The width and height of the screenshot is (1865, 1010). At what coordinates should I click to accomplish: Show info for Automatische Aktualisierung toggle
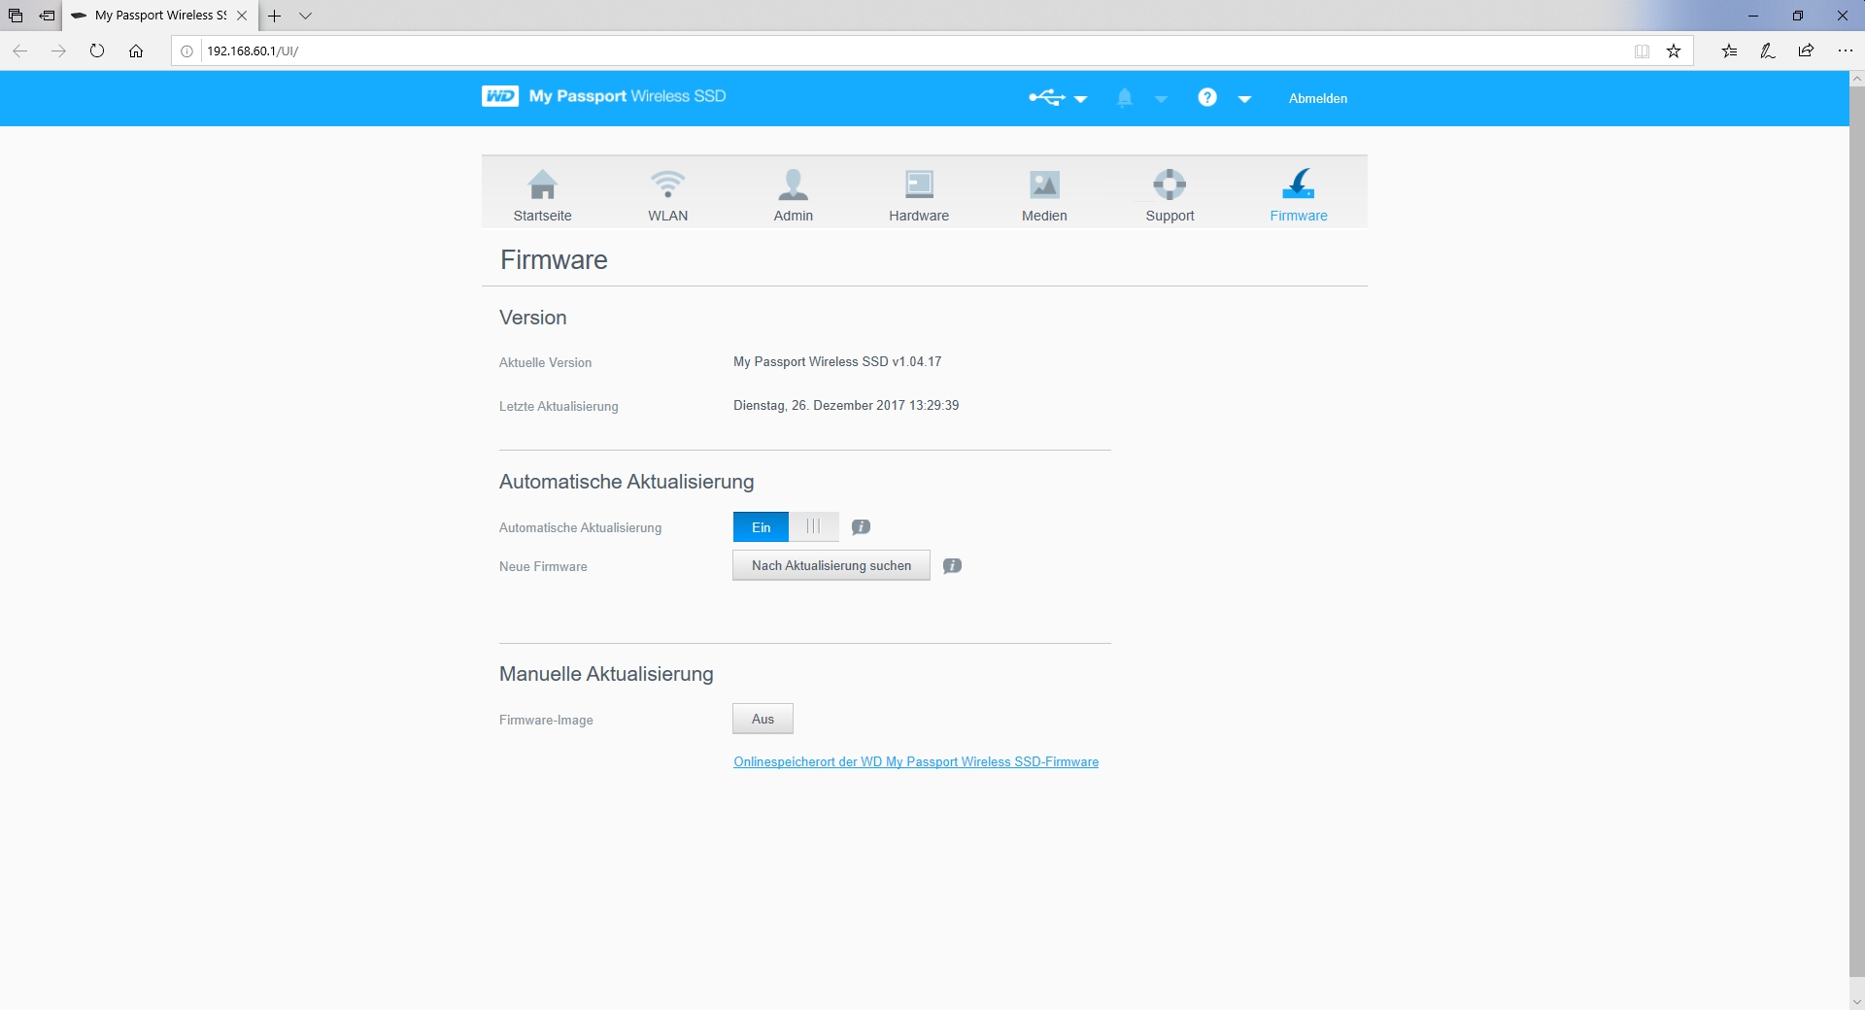pos(861,527)
